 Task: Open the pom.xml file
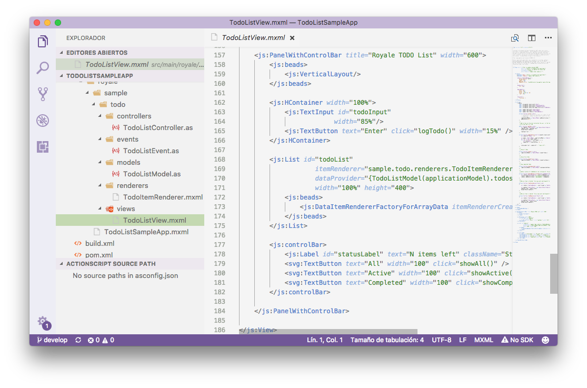pos(99,255)
